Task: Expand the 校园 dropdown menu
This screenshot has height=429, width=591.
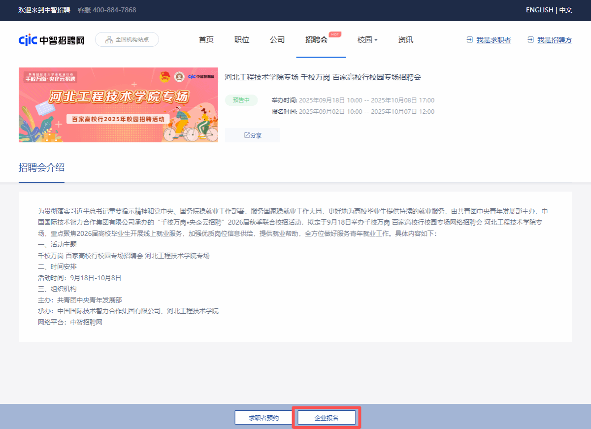Action: coord(367,40)
